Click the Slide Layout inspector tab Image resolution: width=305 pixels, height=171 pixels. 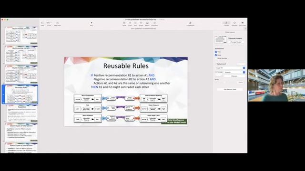tap(230, 32)
